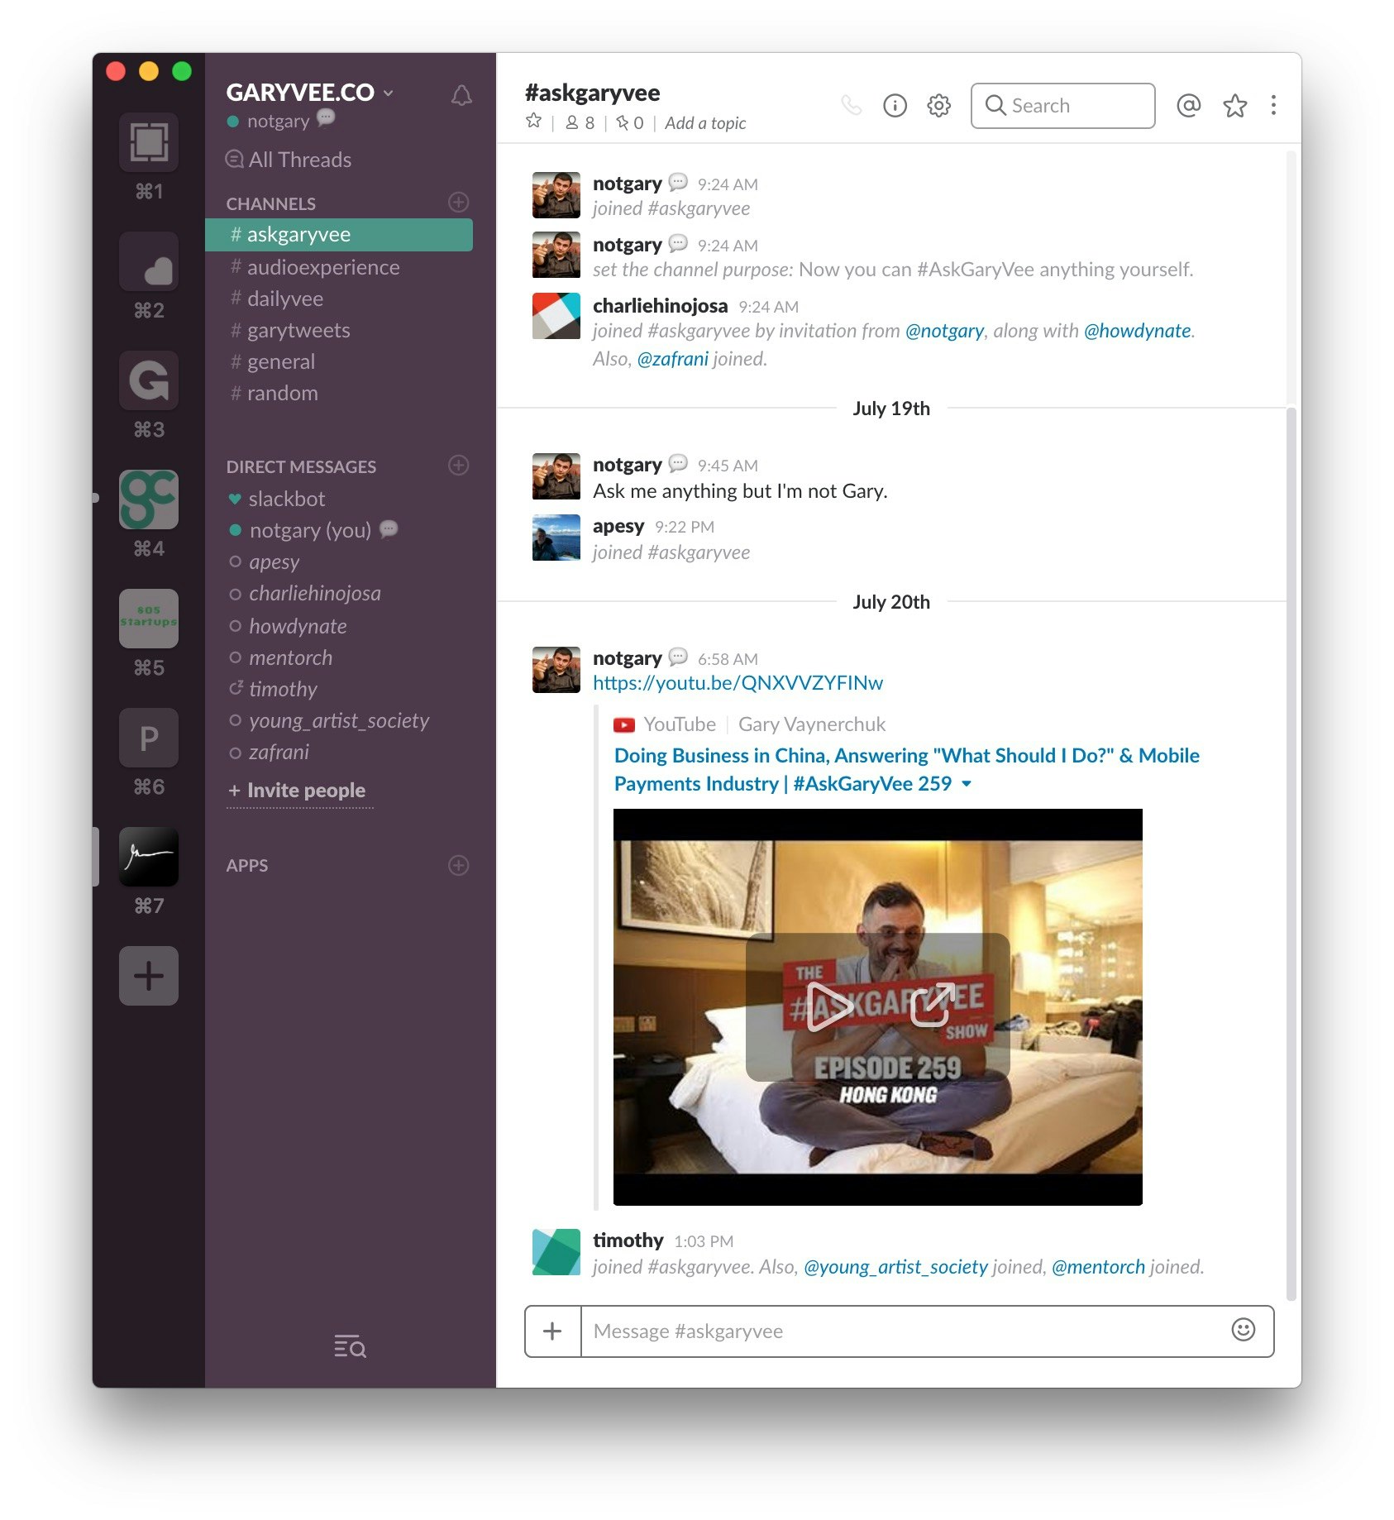Open the youtu.be/QNXVVZYFINw link

[x=738, y=683]
